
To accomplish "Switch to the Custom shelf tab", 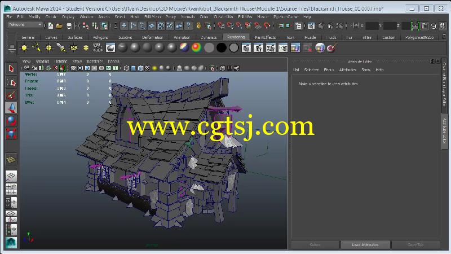I will coord(388,37).
